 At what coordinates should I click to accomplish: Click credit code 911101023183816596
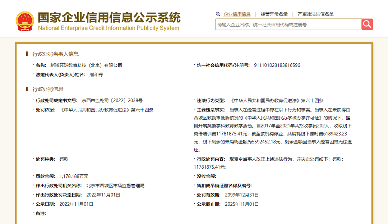click(277, 65)
